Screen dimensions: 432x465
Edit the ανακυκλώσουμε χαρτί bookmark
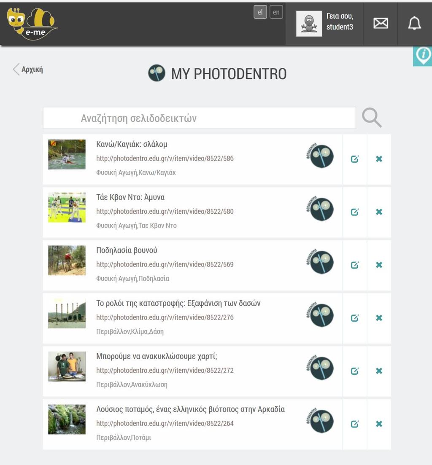355,371
